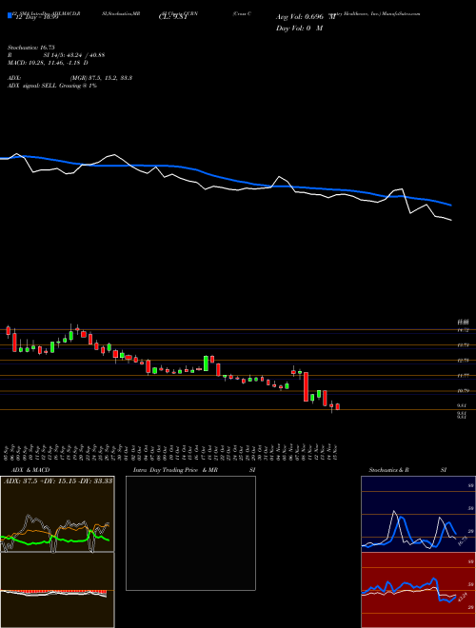Image resolution: width=476 pixels, height=628 pixels.
Task: Open the red RSI chart thumbnail
Action: point(418,590)
